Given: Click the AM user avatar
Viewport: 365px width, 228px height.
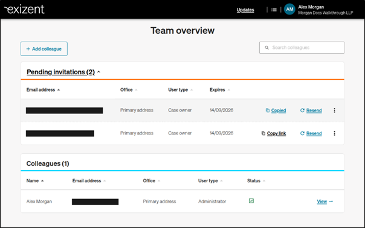Looking at the screenshot, I should [289, 9].
